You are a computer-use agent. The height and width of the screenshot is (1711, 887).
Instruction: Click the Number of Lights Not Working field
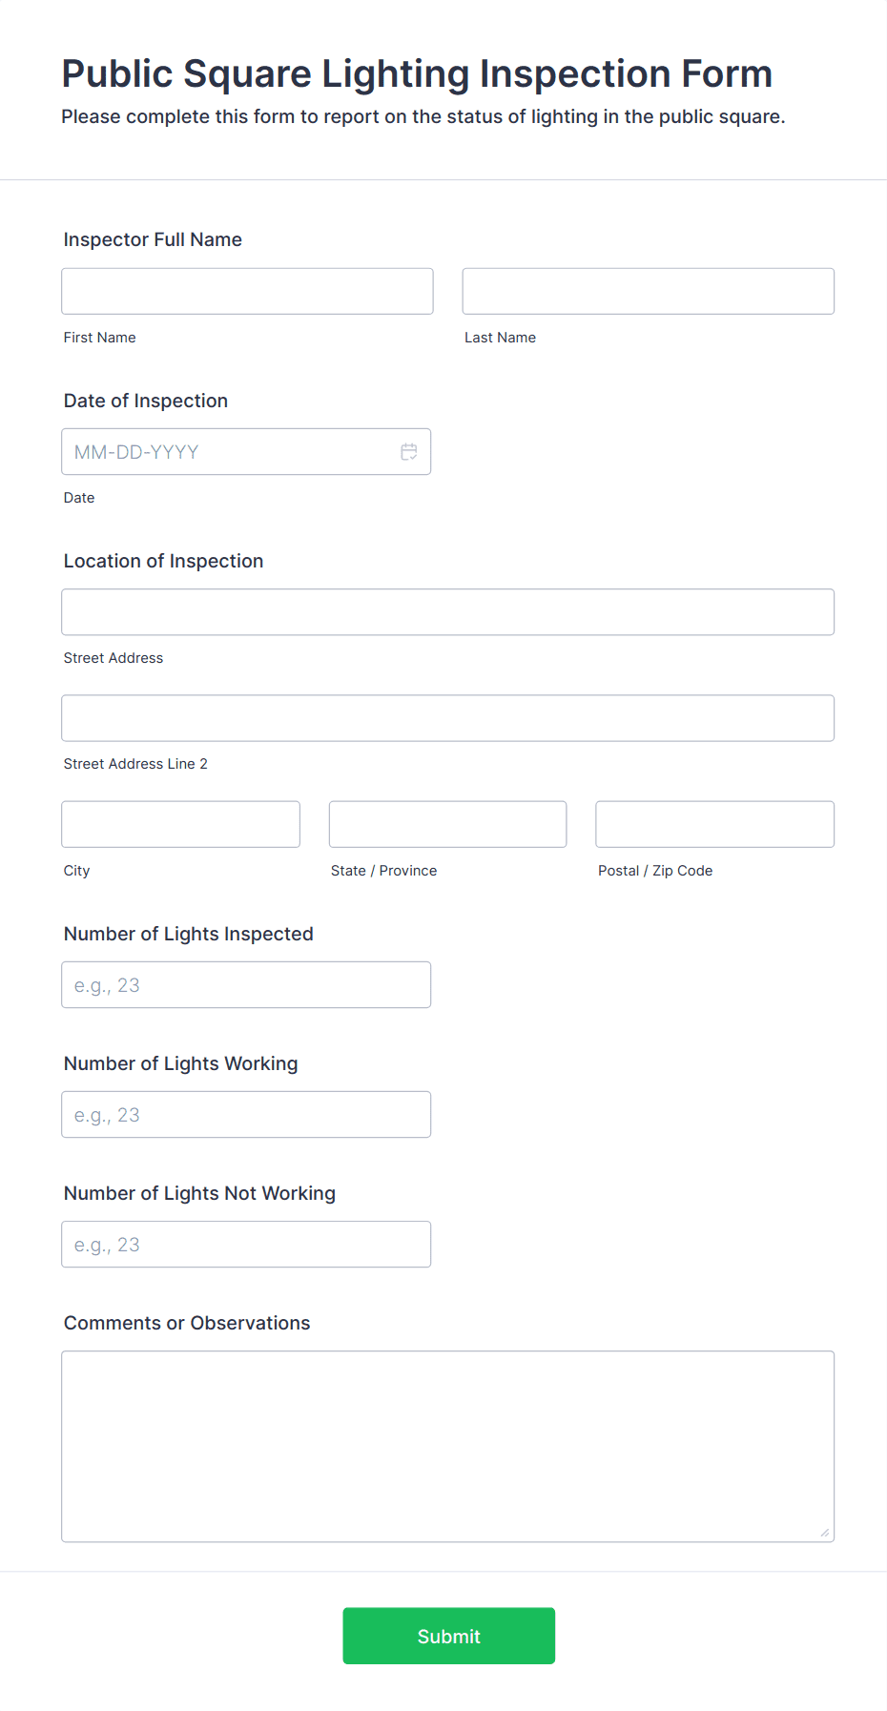tap(246, 1244)
